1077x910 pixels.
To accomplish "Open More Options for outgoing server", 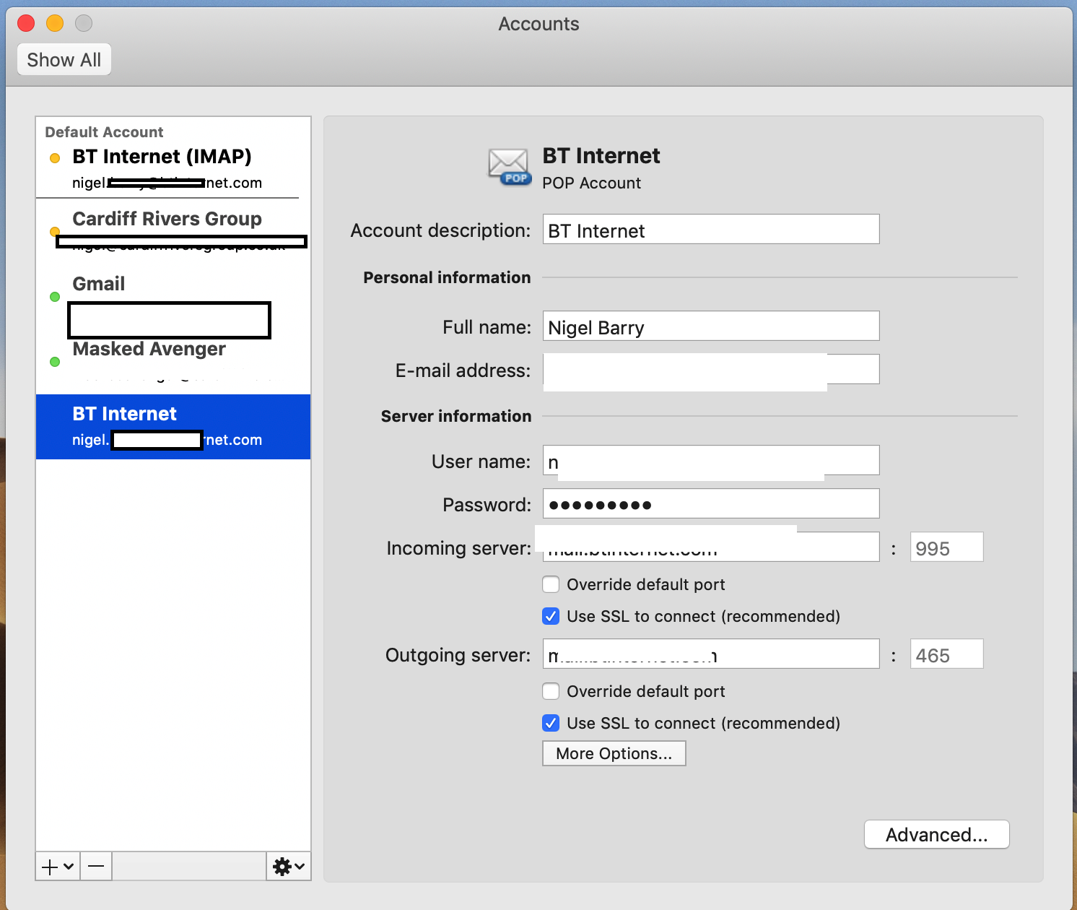I will coord(614,753).
